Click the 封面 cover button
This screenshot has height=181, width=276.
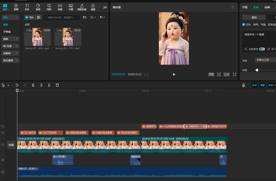tap(11, 145)
